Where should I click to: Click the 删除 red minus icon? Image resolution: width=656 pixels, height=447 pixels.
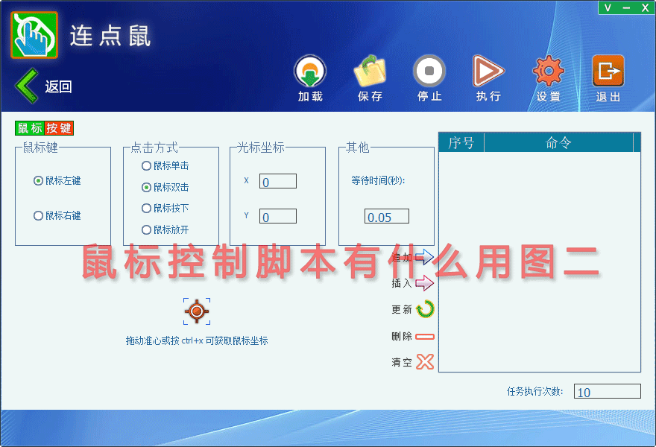pyautogui.click(x=425, y=336)
